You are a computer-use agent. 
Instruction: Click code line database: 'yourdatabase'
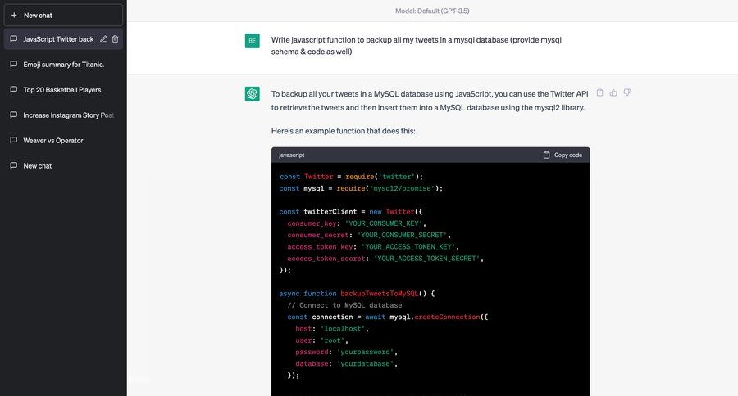click(x=346, y=364)
